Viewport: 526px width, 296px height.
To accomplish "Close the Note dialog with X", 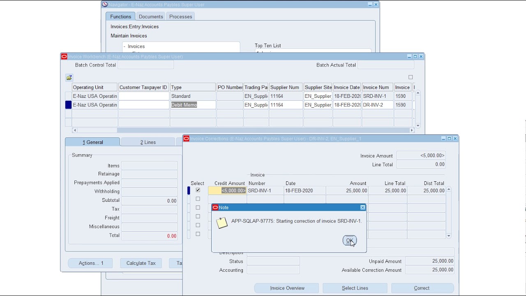I will coord(362,208).
